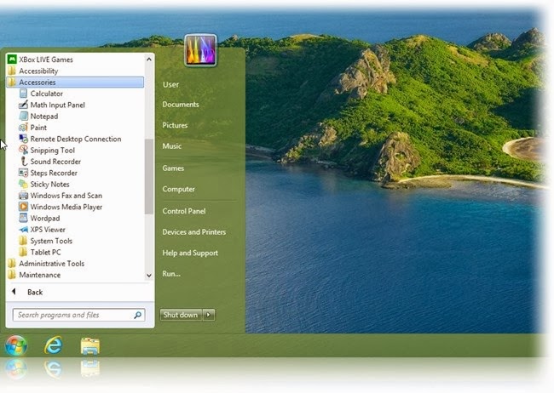Open Internet Explorer from taskbar

(54, 345)
